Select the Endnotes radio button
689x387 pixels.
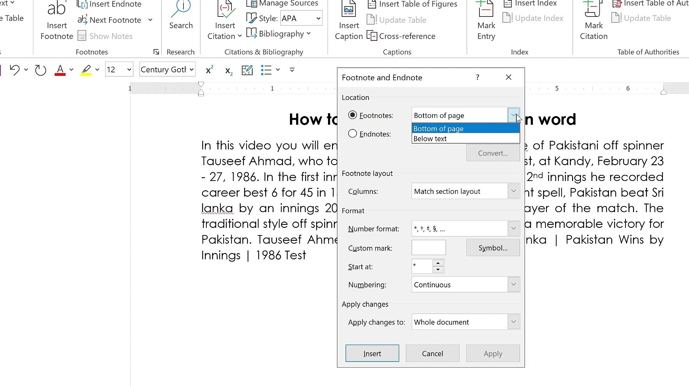click(352, 134)
